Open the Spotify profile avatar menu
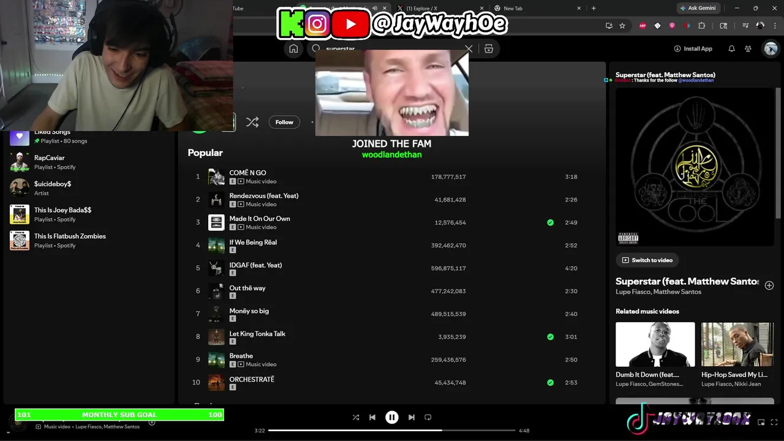784x441 pixels. [x=770, y=48]
